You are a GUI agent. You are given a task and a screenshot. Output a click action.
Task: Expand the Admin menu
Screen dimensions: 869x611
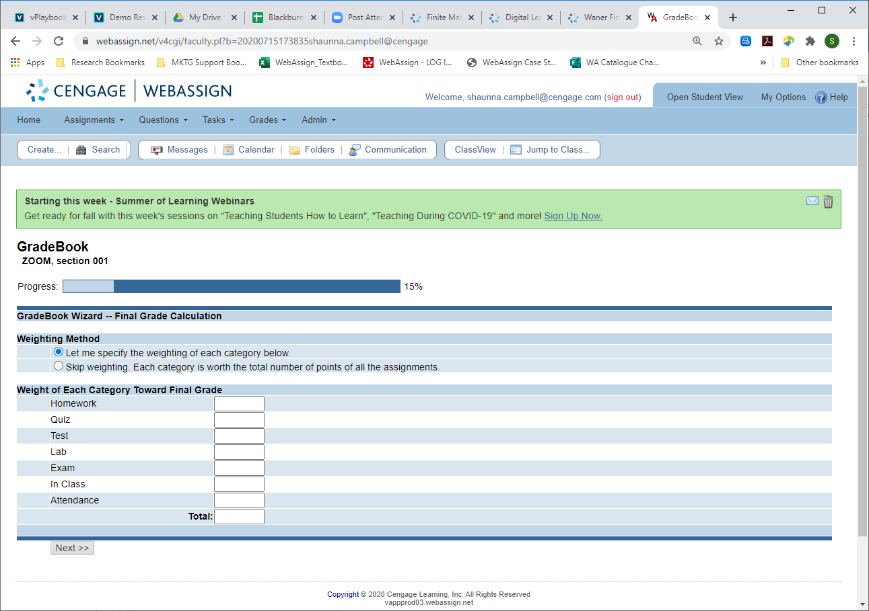coord(318,120)
